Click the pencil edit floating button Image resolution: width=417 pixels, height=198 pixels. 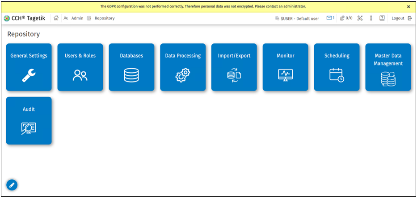pyautogui.click(x=12, y=185)
